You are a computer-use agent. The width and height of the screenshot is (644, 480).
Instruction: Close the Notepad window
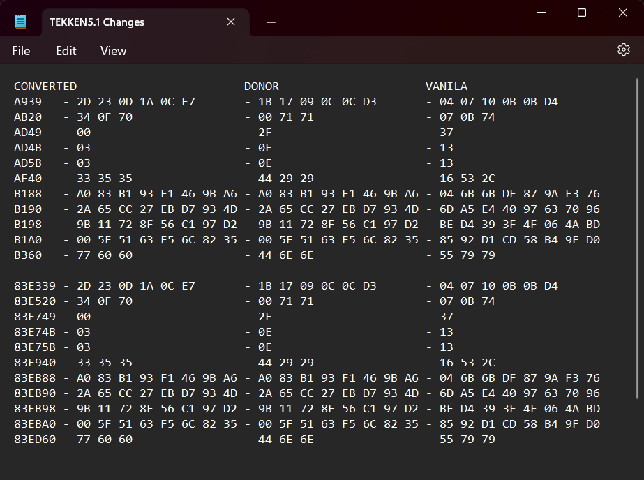622,13
